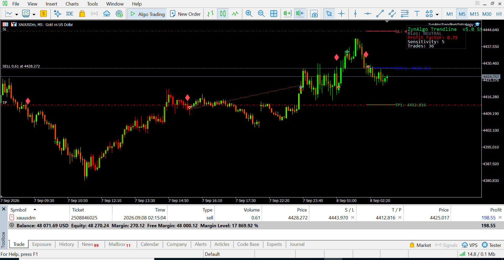
Task: Expand the shapes objects dropdown
Action: click(437, 14)
